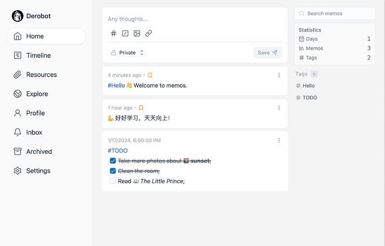This screenshot has height=246, width=385.
Task: Insert a checkbox using the editor toolbar icon
Action: pyautogui.click(x=125, y=34)
